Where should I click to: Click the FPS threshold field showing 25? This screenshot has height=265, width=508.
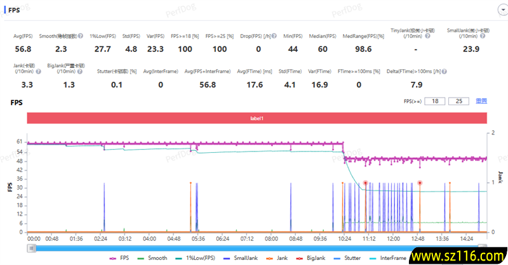(458, 101)
